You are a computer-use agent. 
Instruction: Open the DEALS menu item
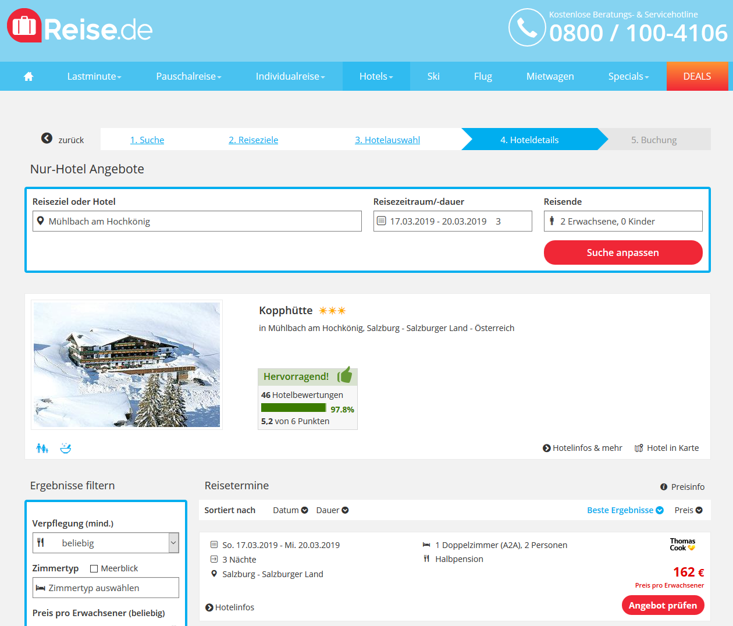(697, 76)
